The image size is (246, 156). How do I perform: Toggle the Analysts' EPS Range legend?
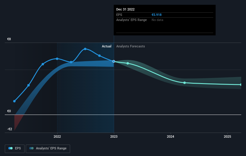coord(48,148)
